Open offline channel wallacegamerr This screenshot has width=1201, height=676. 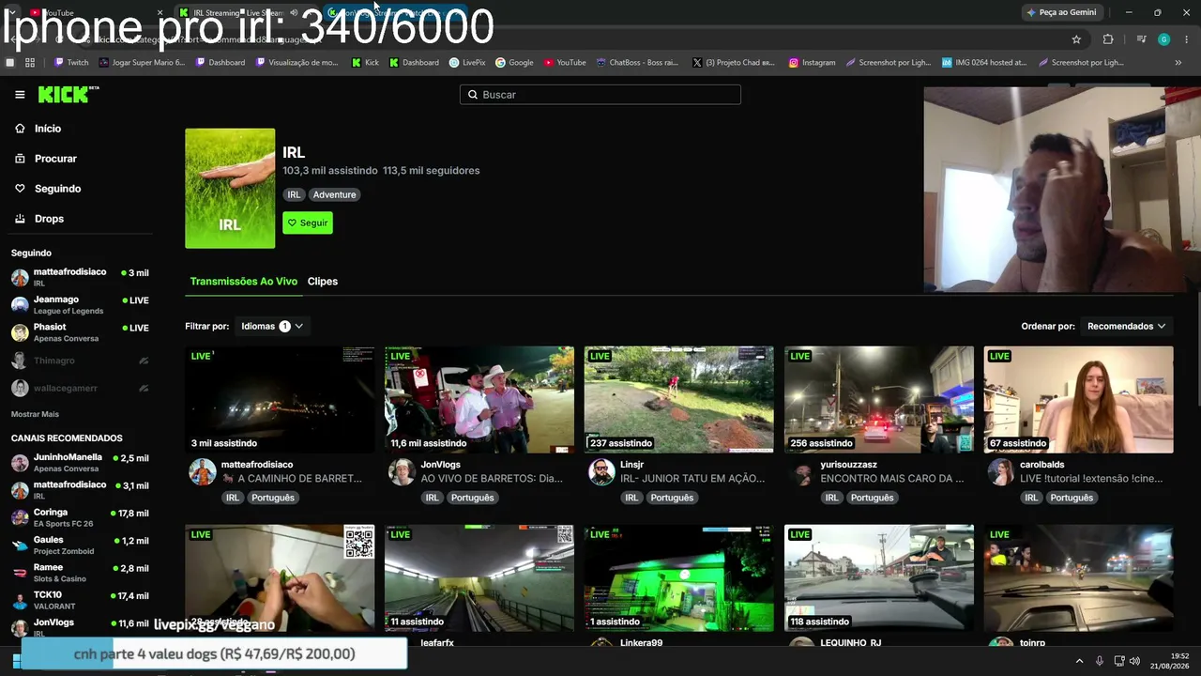(80, 388)
